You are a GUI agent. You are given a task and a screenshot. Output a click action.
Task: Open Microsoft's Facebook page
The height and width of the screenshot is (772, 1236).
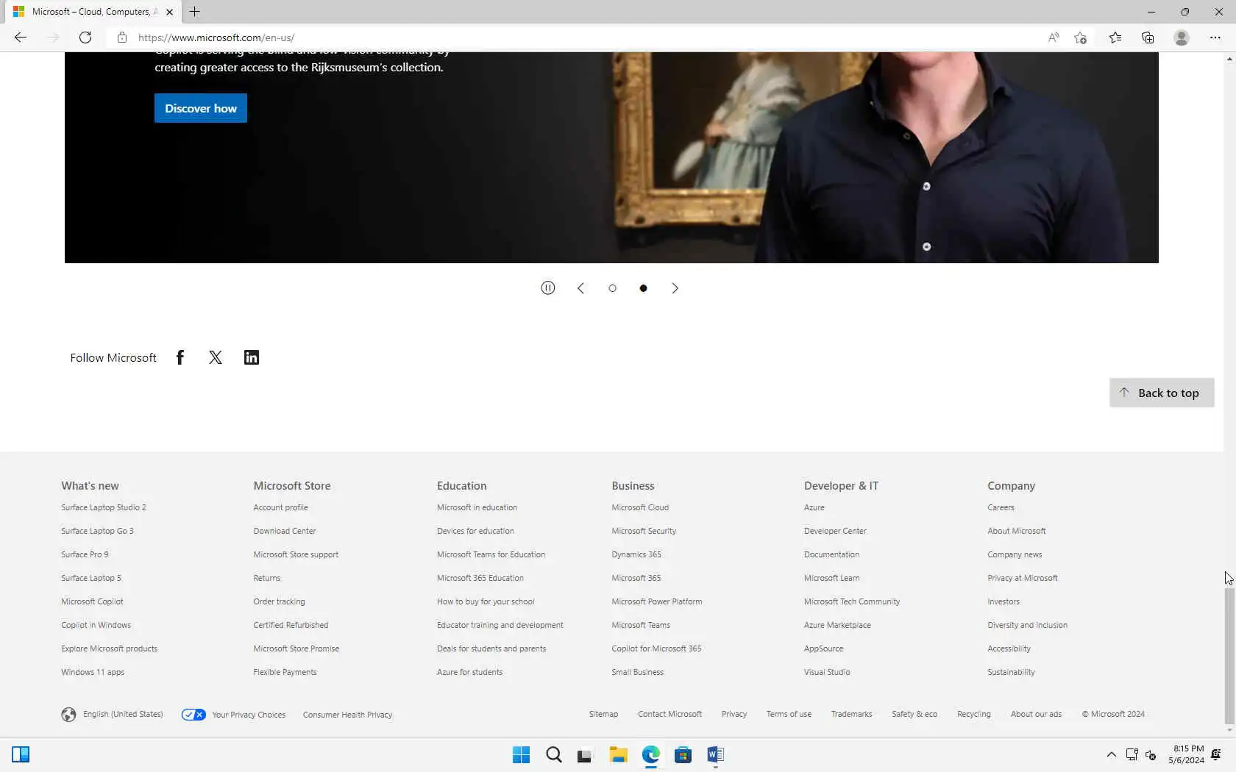[x=180, y=357]
